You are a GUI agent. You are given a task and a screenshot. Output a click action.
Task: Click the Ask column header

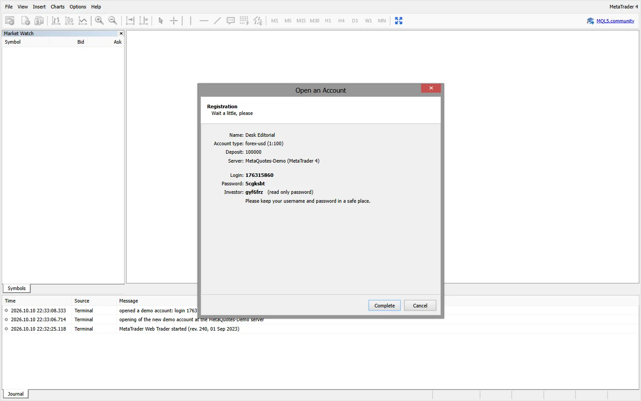pos(118,42)
